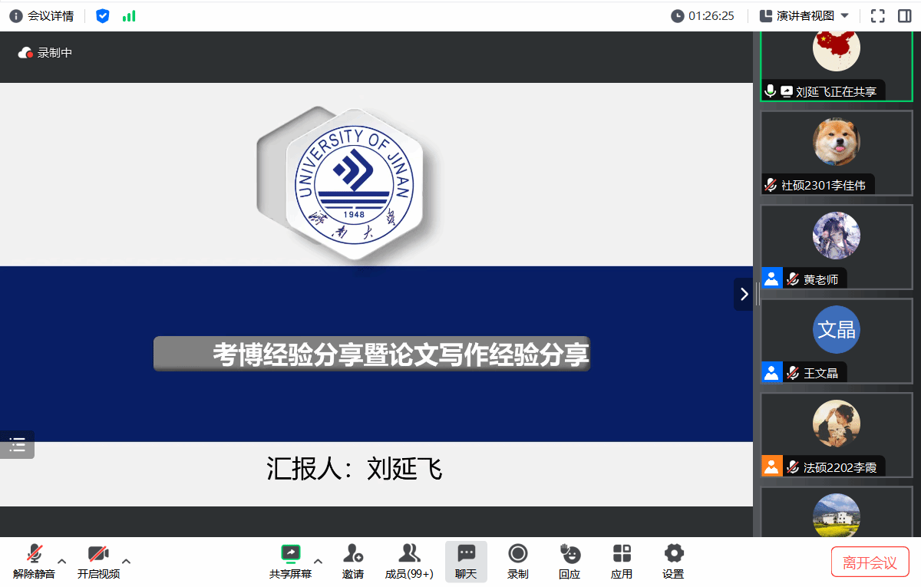Viewport: 921px width, 587px height.
Task: Unmute microphone with 解除静音
Action: (35, 561)
